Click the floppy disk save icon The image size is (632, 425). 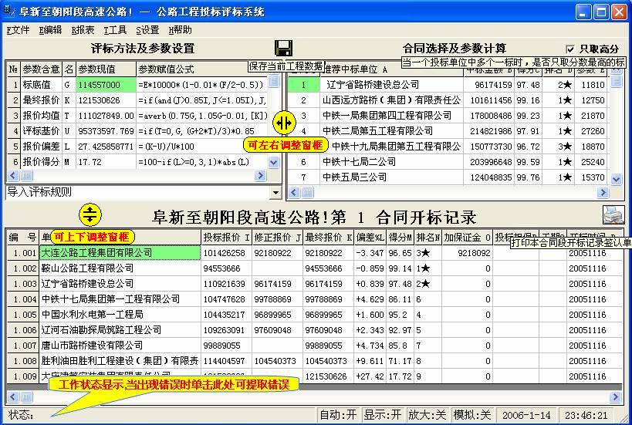(283, 48)
